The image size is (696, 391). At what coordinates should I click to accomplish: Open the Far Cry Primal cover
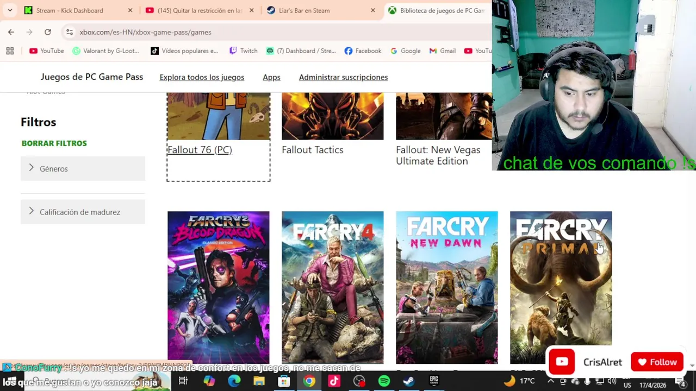561,279
